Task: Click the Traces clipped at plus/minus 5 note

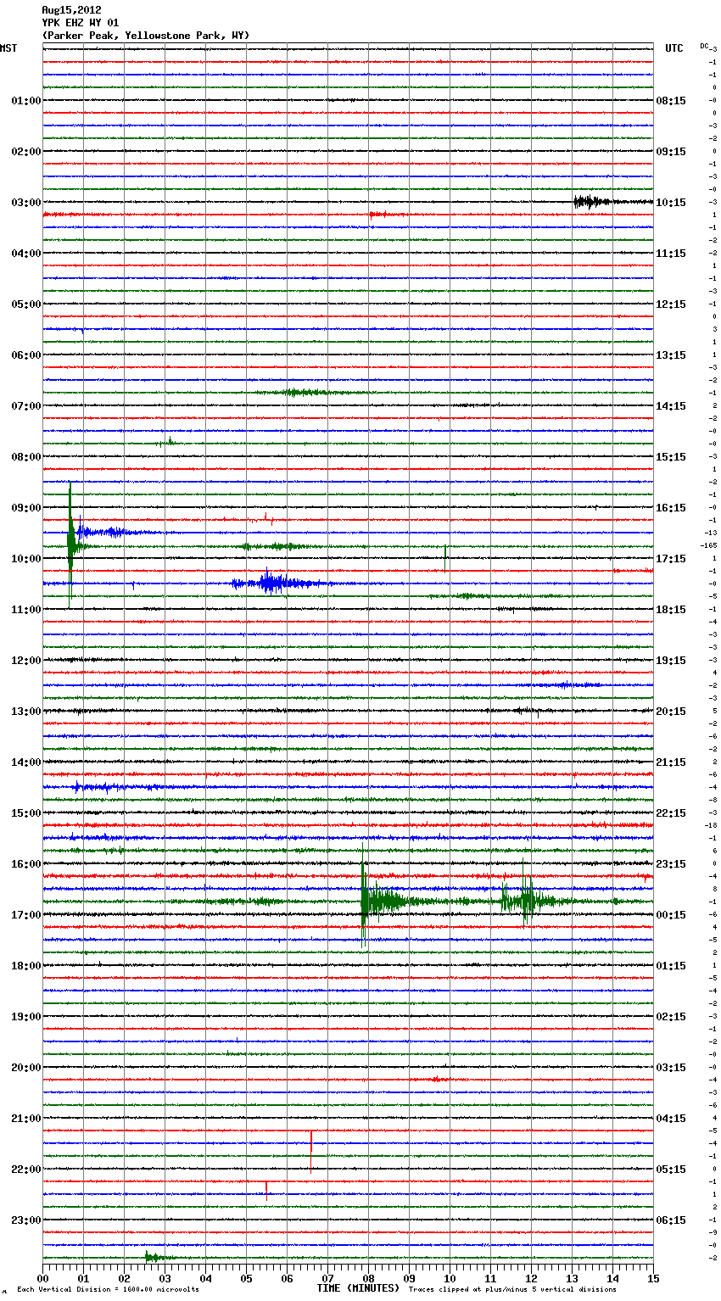Action: [512, 1290]
